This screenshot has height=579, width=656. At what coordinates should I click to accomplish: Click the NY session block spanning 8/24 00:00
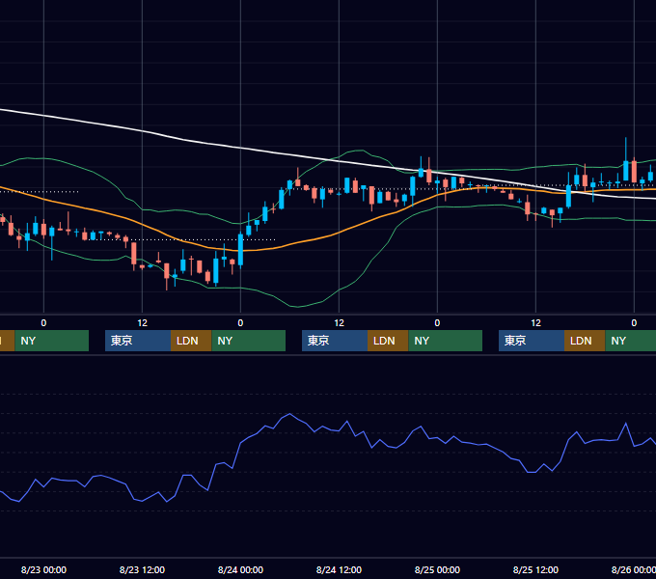click(x=249, y=341)
